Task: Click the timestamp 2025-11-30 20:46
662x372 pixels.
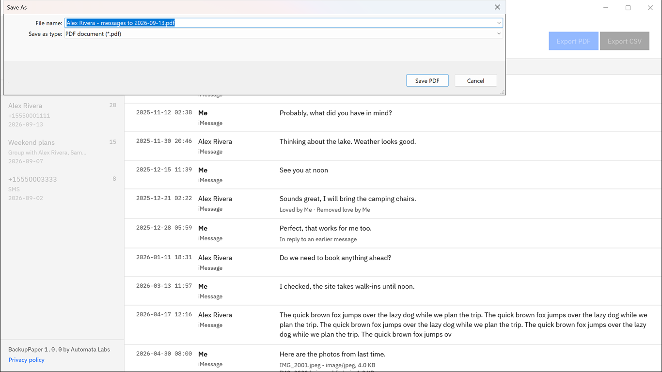Action: (x=164, y=141)
